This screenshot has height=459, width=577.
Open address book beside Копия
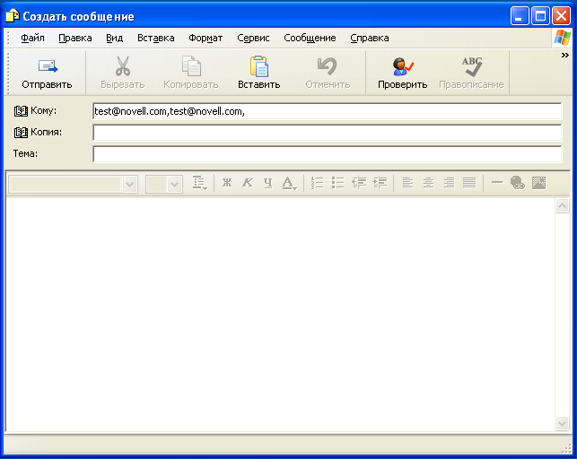[21, 133]
